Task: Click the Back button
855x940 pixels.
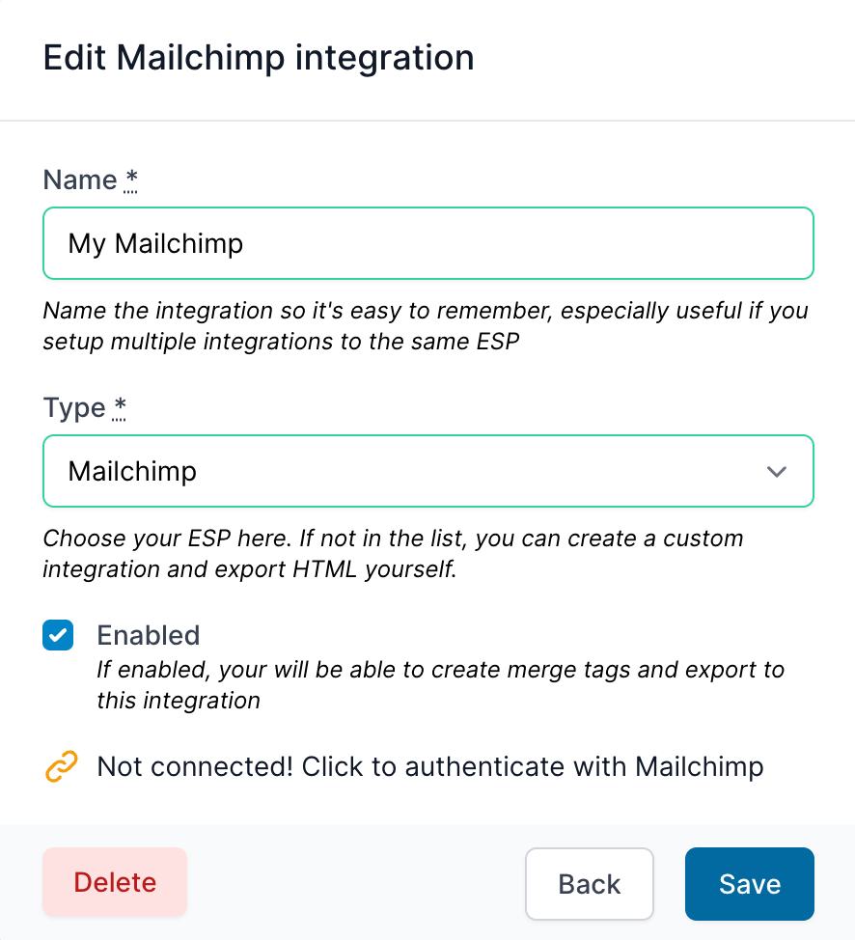Action: pos(590,883)
